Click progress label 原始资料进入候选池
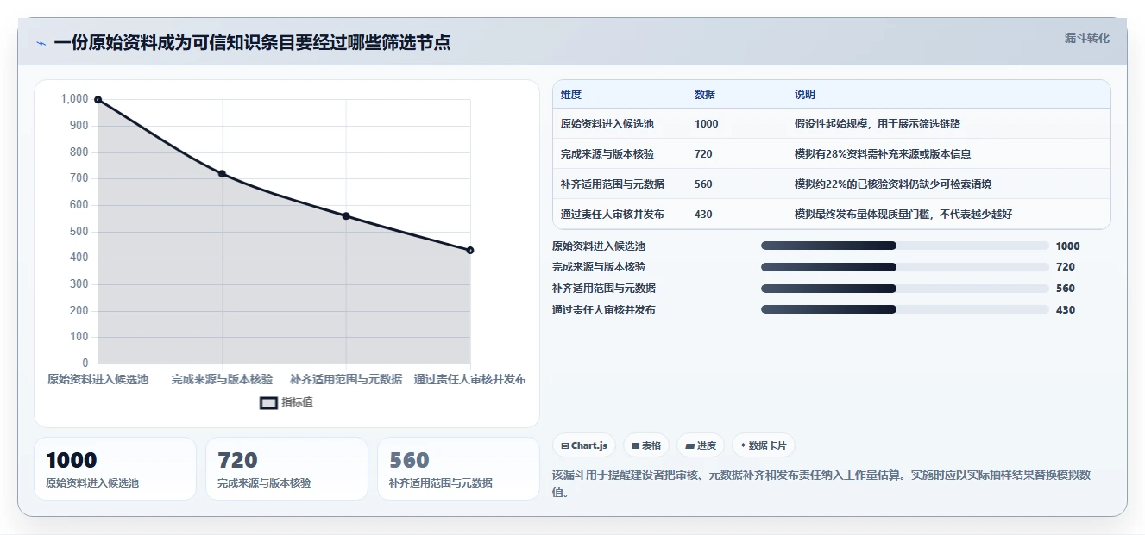The image size is (1145, 535). point(598,246)
